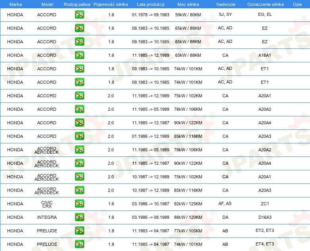
Task: Select engine capacity '1.6' in the Integra row
Action: tap(111, 217)
